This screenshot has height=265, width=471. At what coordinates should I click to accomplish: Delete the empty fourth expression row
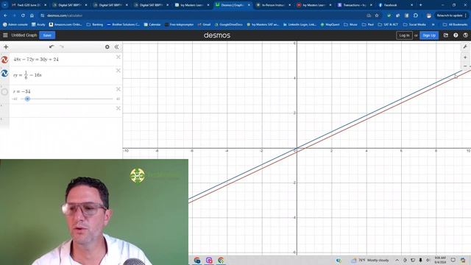118,108
